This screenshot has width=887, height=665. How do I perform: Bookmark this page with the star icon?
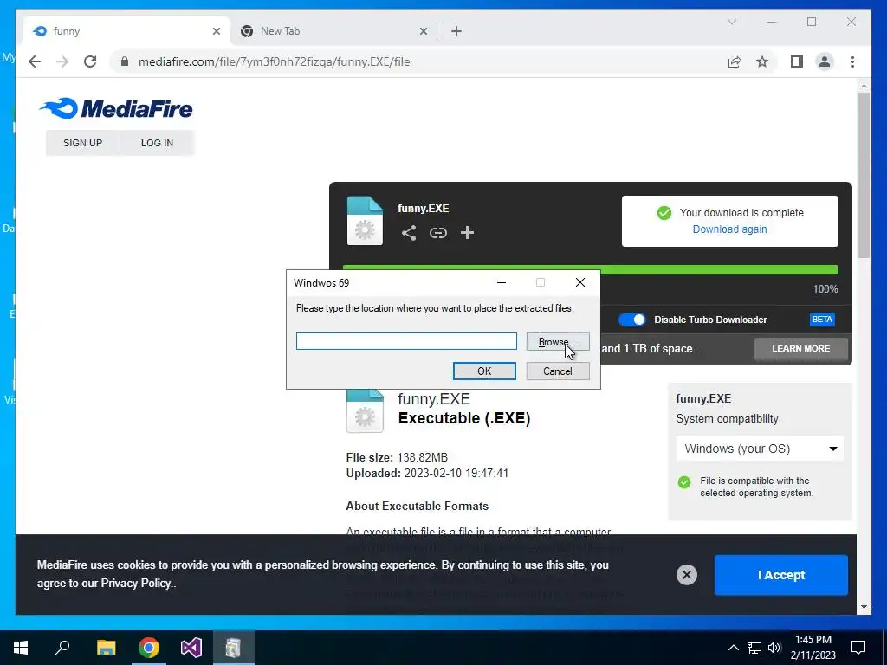tap(762, 61)
